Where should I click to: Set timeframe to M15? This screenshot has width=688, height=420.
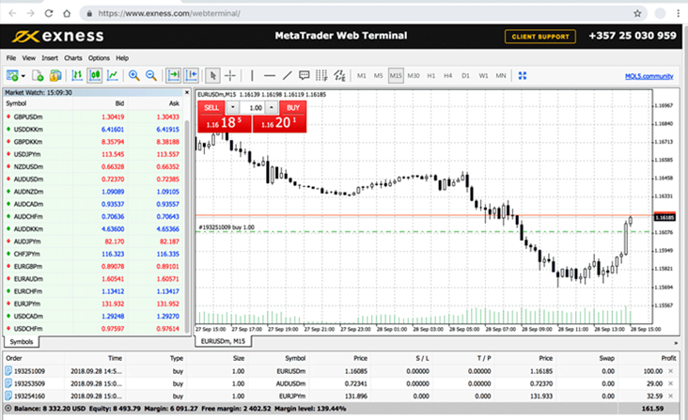(x=396, y=76)
